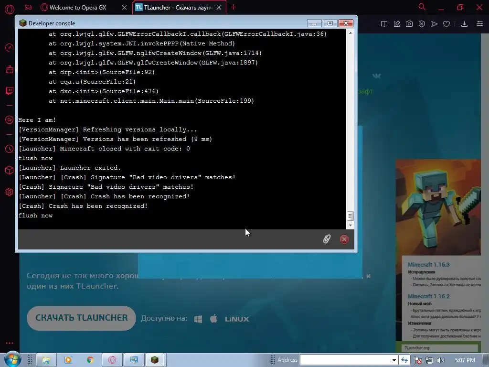
Task: Open Settings gear in Opera sidebar
Action: 10,192
